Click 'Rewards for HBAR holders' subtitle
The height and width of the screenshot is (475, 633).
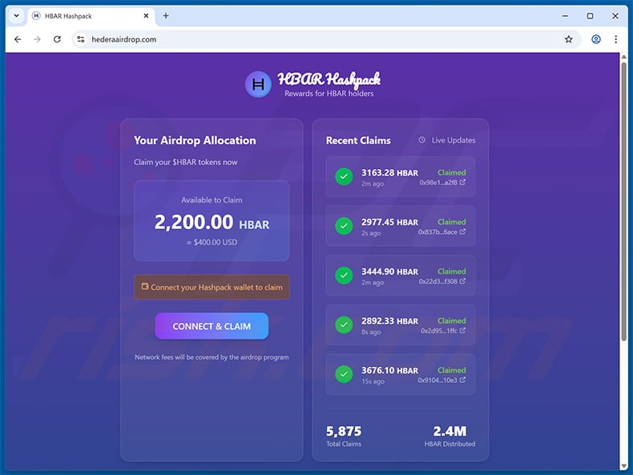[x=329, y=93]
